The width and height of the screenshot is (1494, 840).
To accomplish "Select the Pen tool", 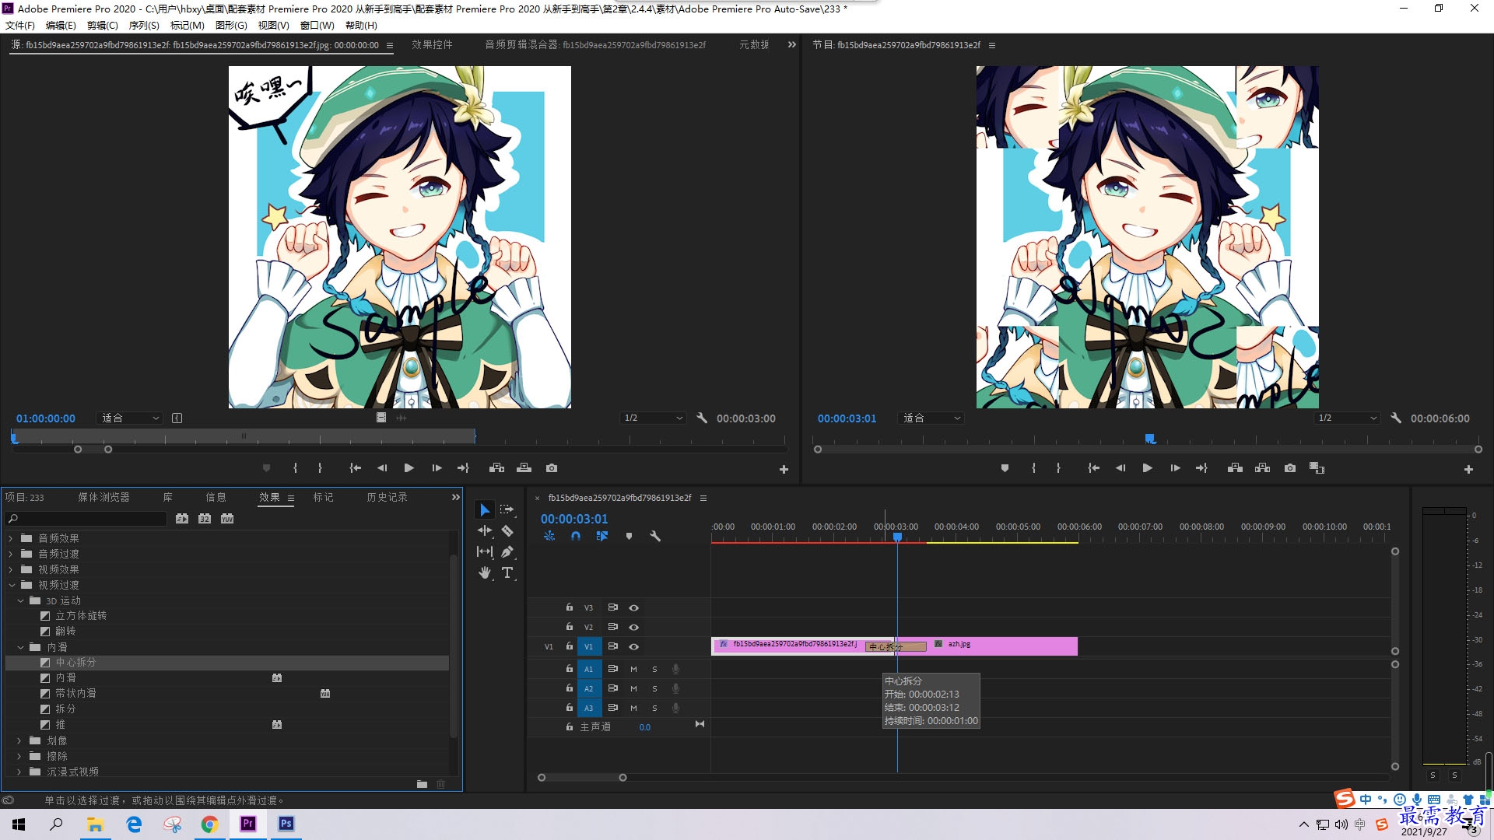I will click(x=507, y=551).
